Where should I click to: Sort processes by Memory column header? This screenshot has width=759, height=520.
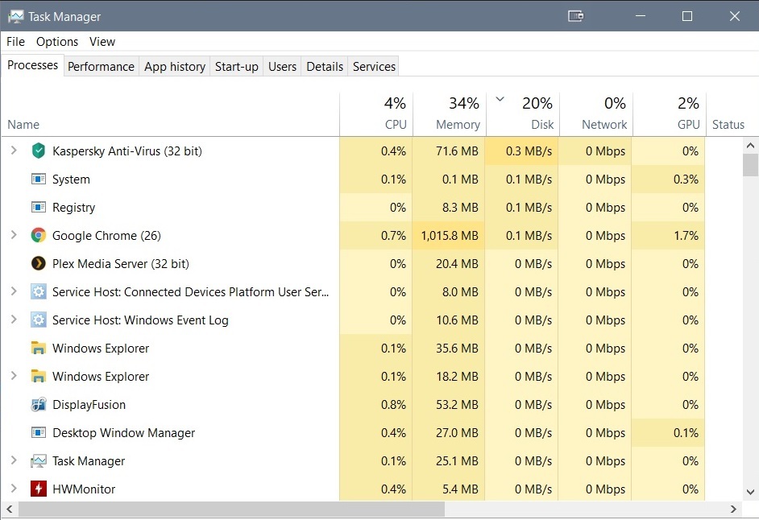click(x=457, y=125)
